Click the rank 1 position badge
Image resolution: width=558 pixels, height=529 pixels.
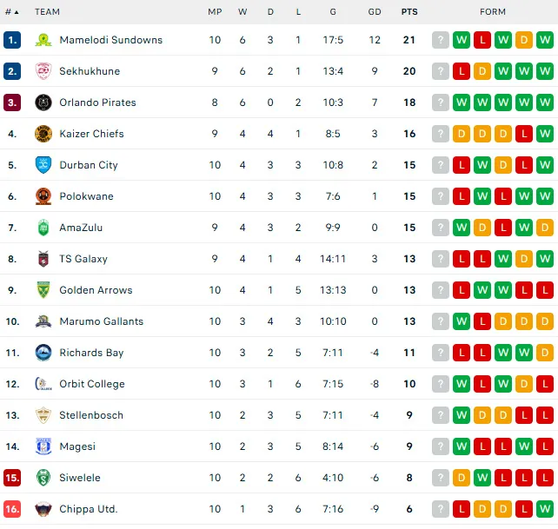click(x=12, y=40)
